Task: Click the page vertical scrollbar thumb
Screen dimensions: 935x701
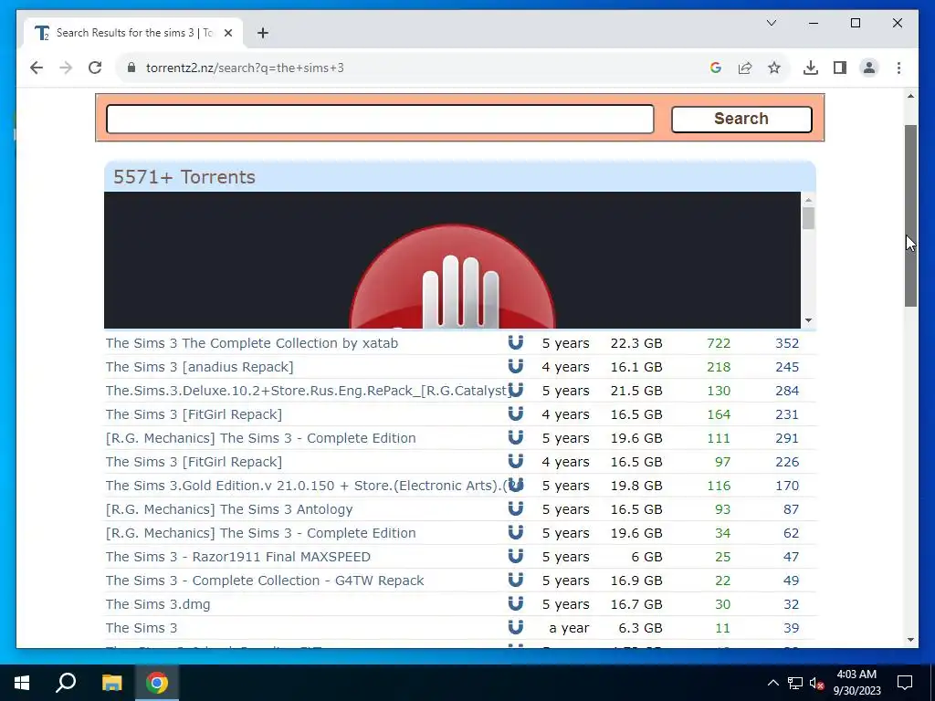Action: click(x=910, y=215)
